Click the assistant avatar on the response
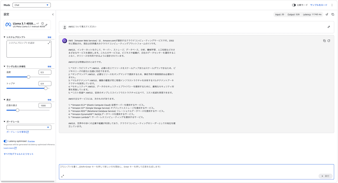Screen dimensions: 338x183 tap(65, 41)
